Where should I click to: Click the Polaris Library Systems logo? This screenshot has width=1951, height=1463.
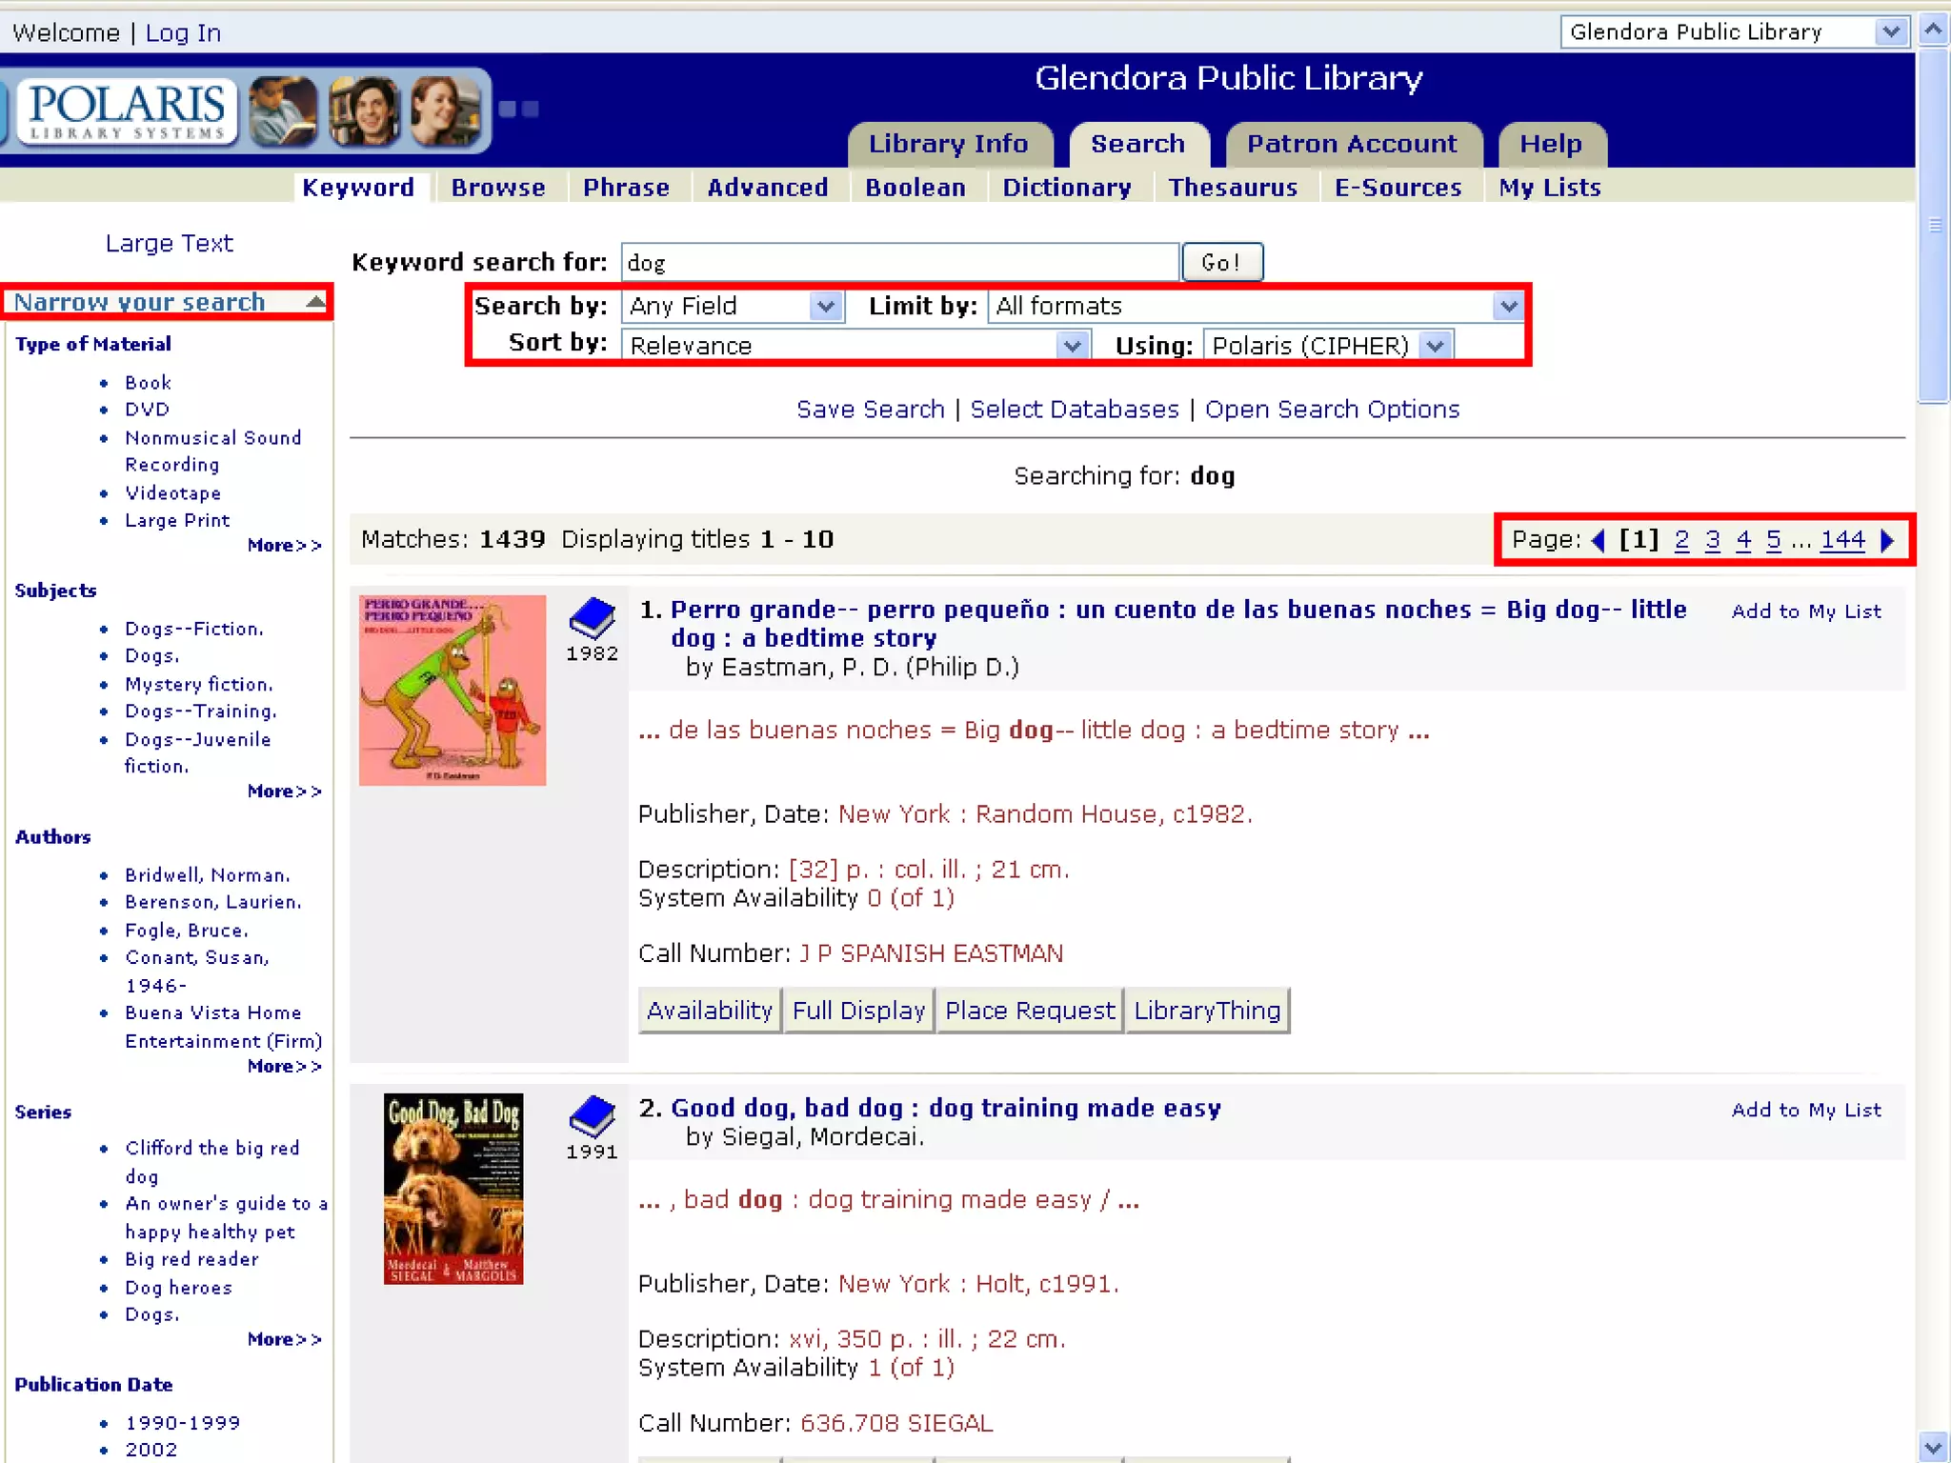pos(127,112)
